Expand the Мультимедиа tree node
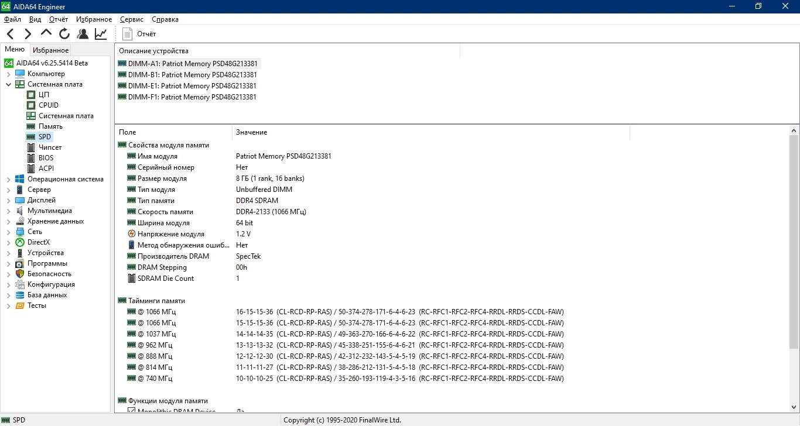The width and height of the screenshot is (800, 426). pyautogui.click(x=8, y=211)
